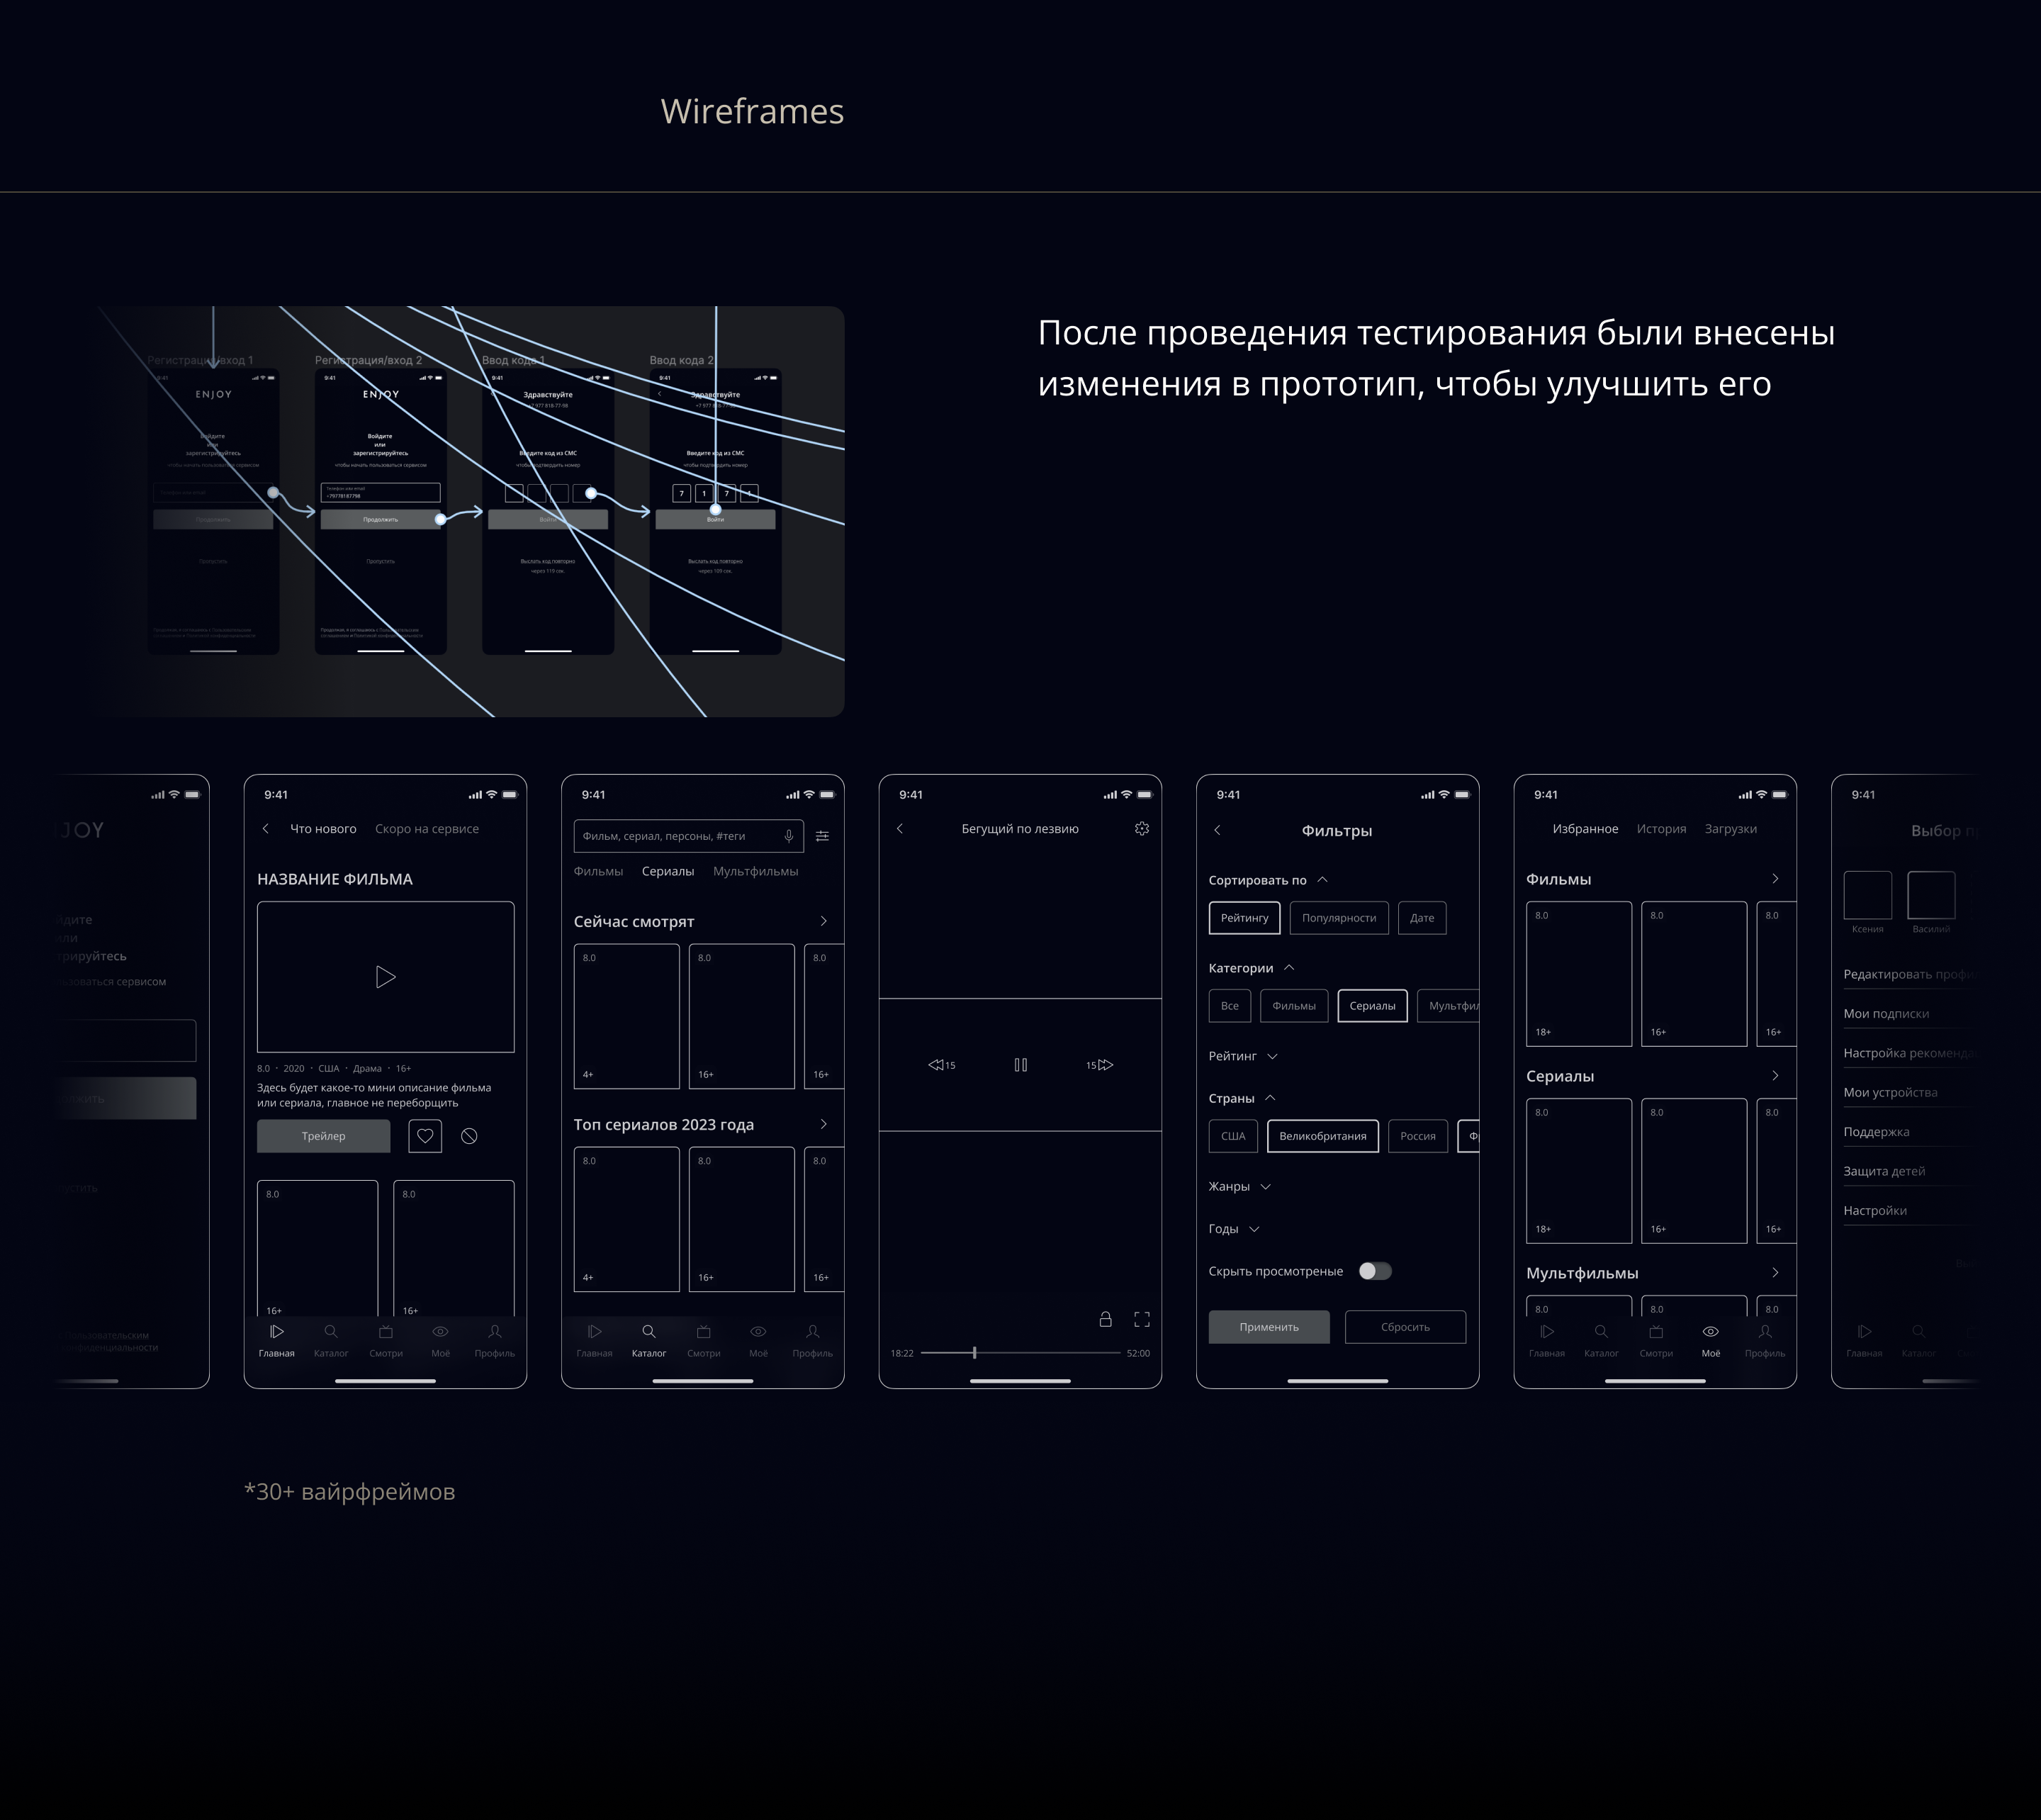Select the Великобритания country chip

(1322, 1136)
